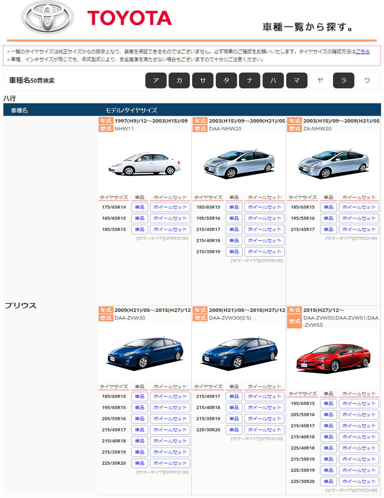Click the モデル/タイヤサイズ column header

pos(131,110)
